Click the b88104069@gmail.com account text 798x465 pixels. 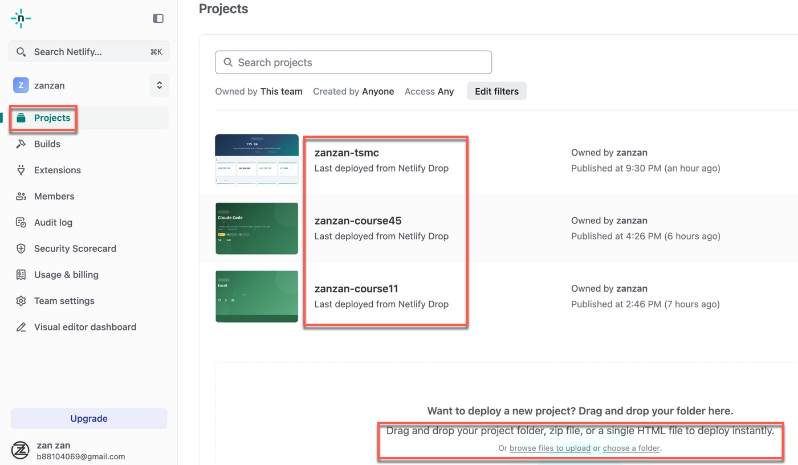coord(80,456)
